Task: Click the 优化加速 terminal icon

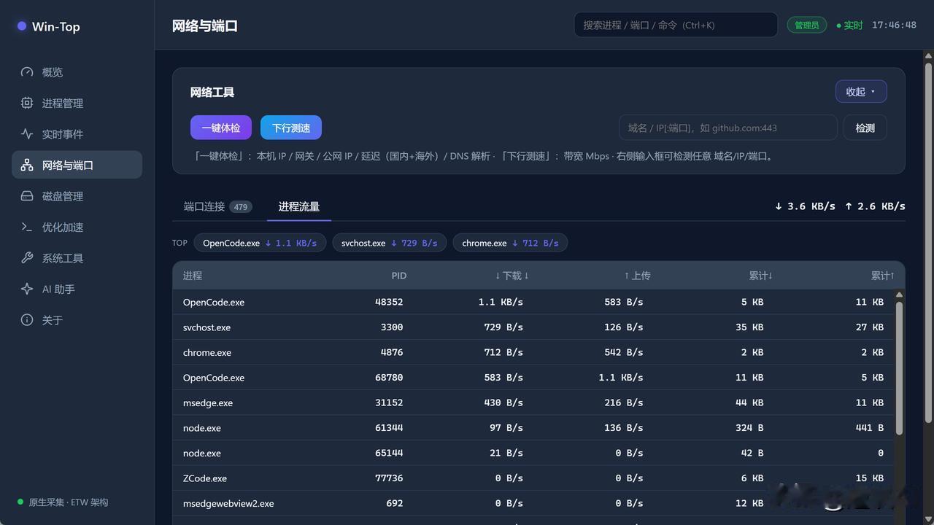Action: 27,227
